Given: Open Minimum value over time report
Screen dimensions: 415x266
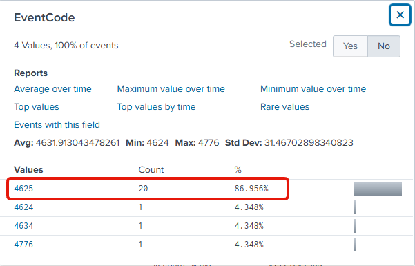Looking at the screenshot, I should (313, 88).
